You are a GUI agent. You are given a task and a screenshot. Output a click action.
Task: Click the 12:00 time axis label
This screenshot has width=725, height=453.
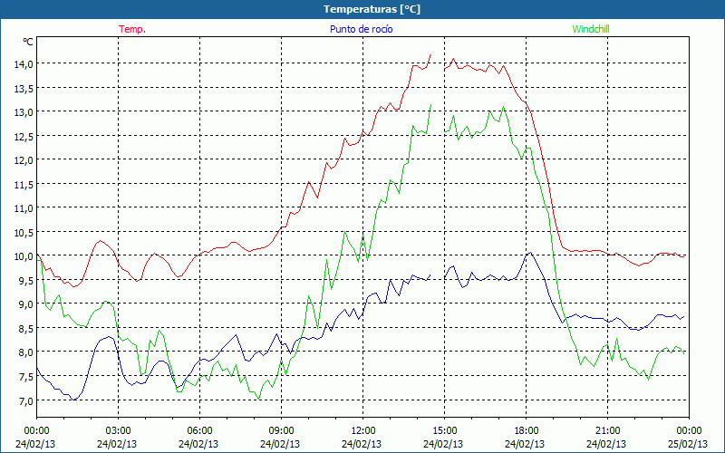(363, 431)
